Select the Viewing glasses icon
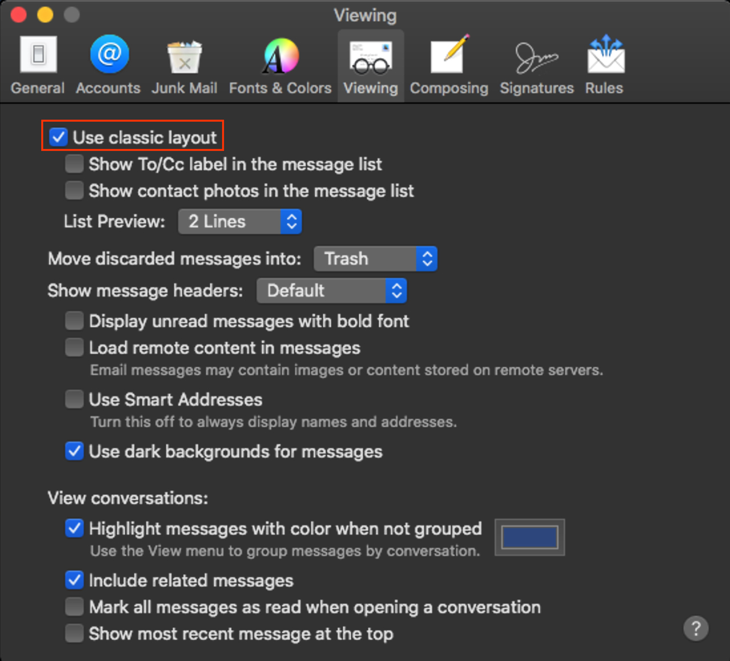730x661 pixels. 371,57
